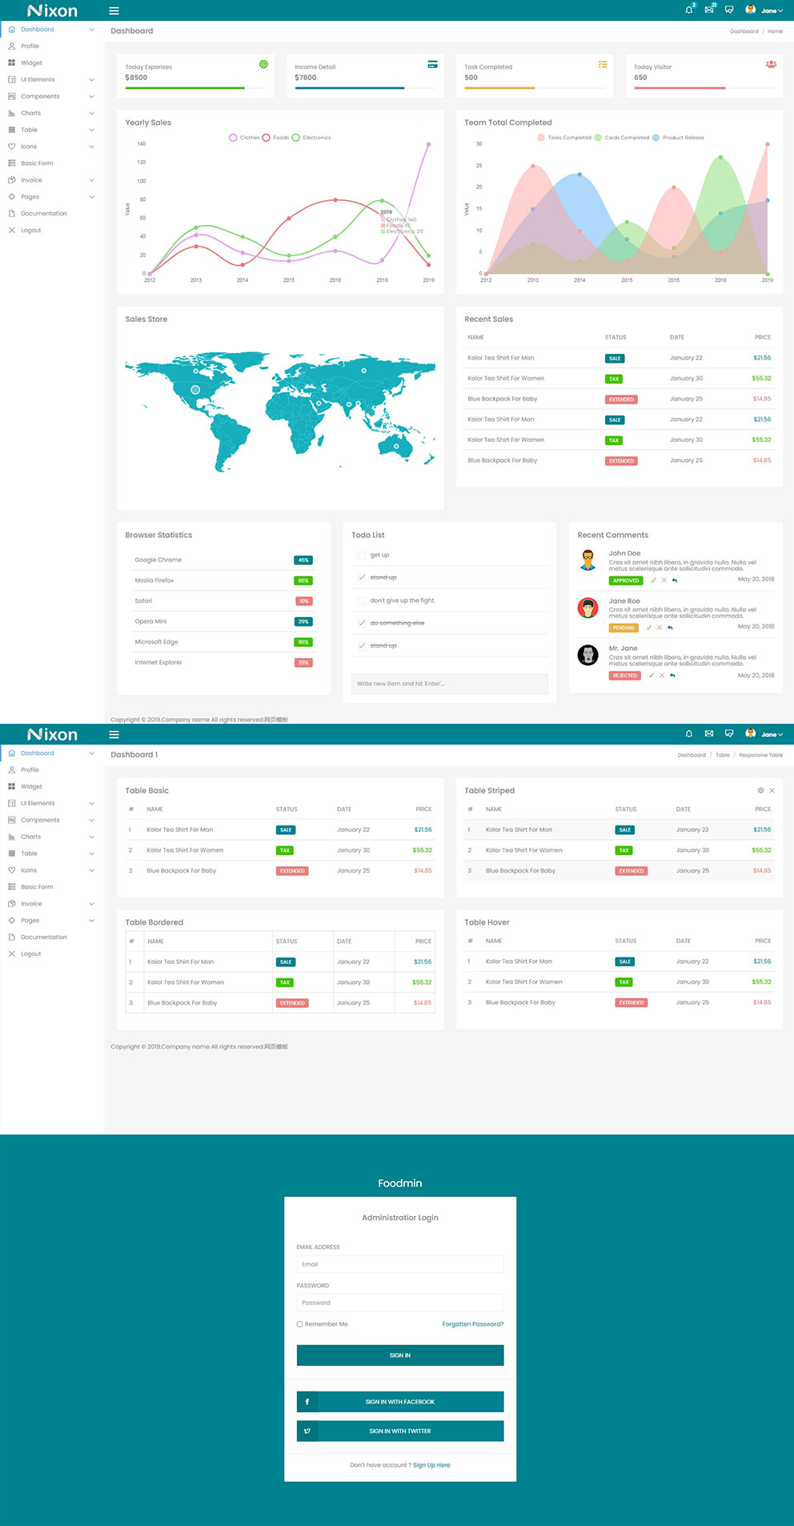Select the Responsive Table breadcrumb
This screenshot has width=794, height=1526.
(x=760, y=755)
